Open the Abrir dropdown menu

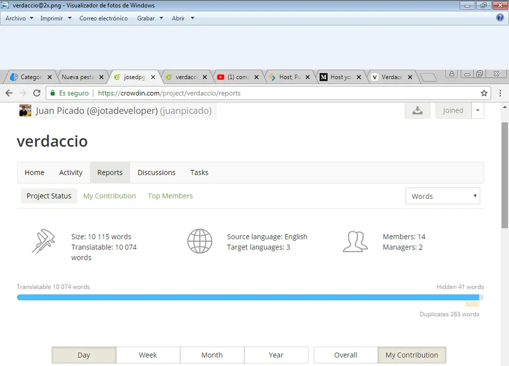[x=183, y=18]
